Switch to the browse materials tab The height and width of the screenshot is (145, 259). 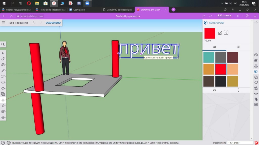pyautogui.click(x=238, y=47)
